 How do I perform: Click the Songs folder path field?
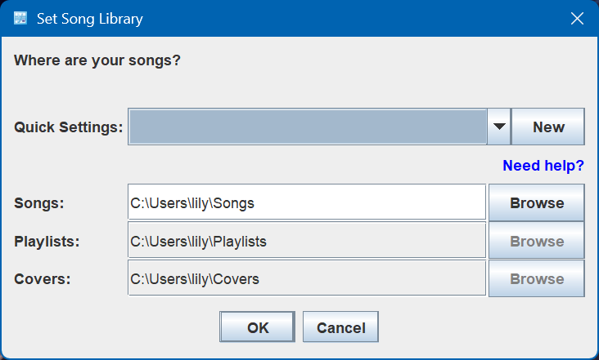(x=307, y=202)
